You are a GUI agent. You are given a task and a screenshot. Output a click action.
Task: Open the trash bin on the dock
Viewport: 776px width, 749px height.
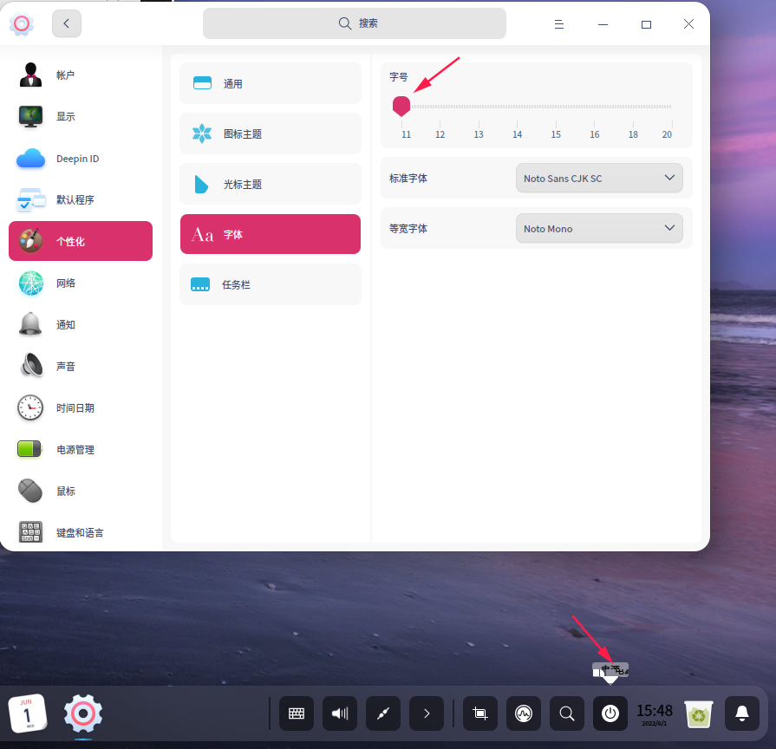coord(699,713)
